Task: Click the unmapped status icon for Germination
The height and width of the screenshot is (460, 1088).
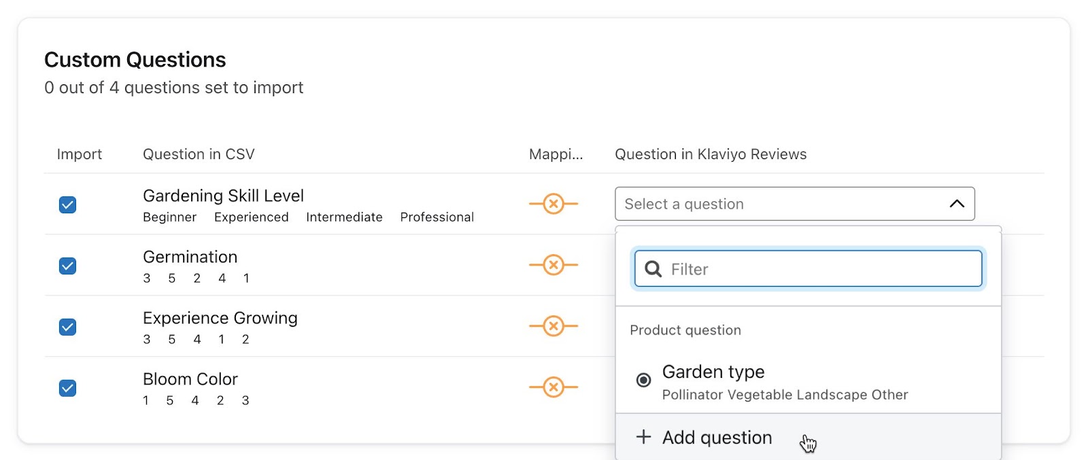Action: 554,265
